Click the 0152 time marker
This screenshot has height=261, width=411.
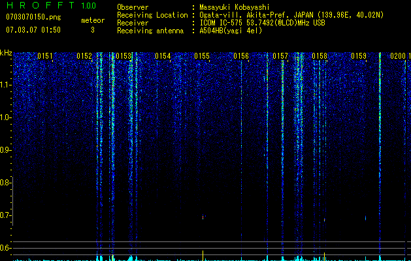[x=84, y=56]
